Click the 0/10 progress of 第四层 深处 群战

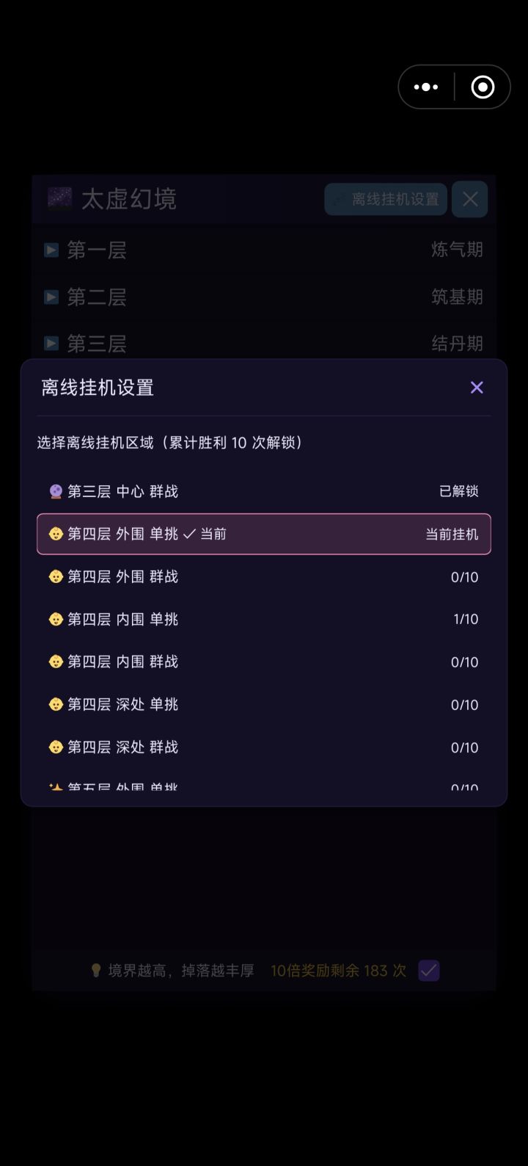tap(464, 747)
